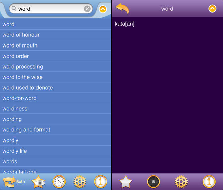Collapse keyboard using orange chevron beside search bar

(x=103, y=9)
